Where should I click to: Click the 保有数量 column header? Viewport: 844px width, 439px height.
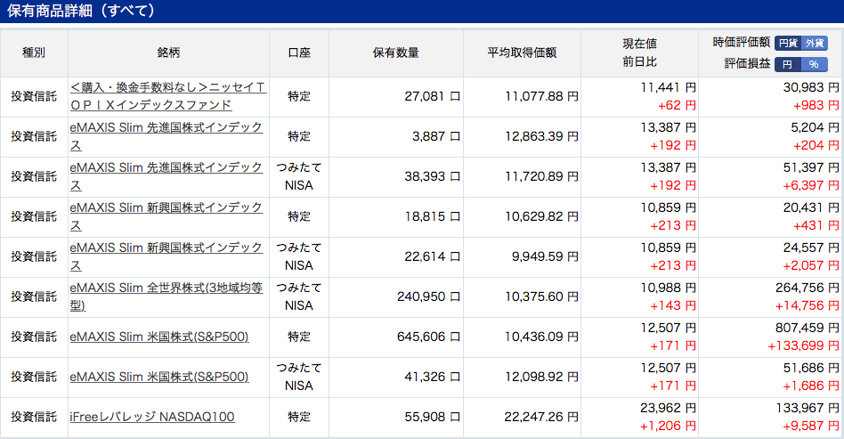396,53
